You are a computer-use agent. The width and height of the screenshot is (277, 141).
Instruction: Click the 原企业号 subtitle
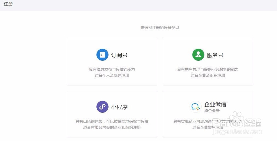click(x=212, y=111)
